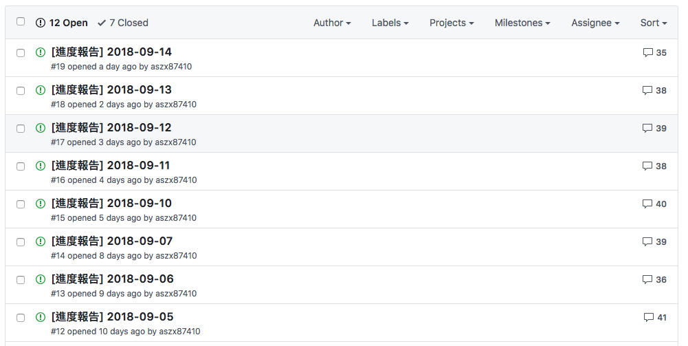Click the green open icon for issue #17

[41, 128]
